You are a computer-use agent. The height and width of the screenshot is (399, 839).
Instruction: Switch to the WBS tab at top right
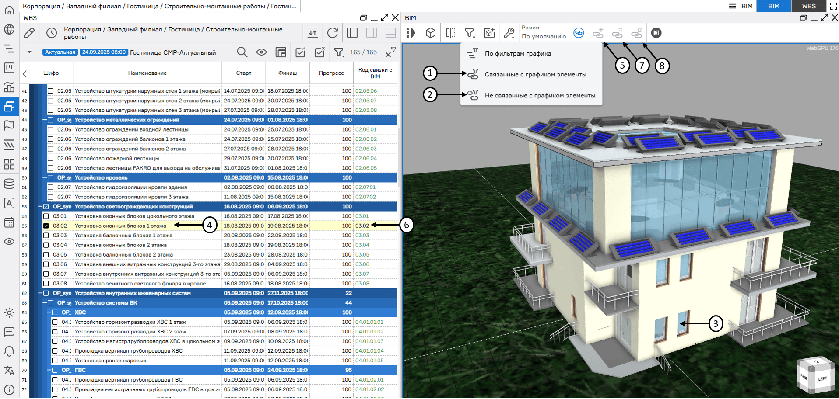point(808,6)
